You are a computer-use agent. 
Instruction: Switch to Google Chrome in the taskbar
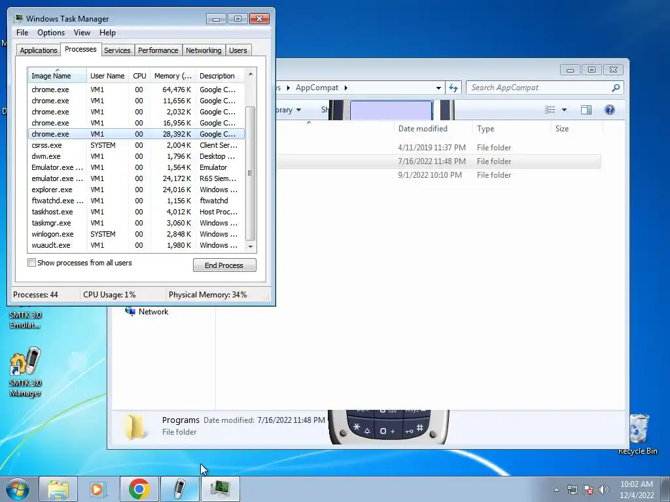click(139, 489)
